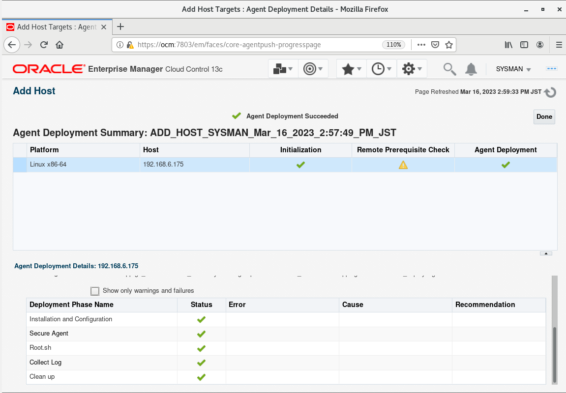Screen dimensions: 566x393
Task: Open the Setup gear menu
Action: pos(412,68)
